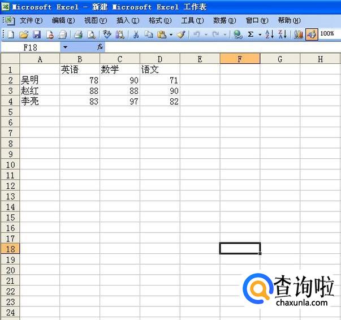Select cell with name 吴明
This screenshot has width=341, height=320.
(40, 80)
